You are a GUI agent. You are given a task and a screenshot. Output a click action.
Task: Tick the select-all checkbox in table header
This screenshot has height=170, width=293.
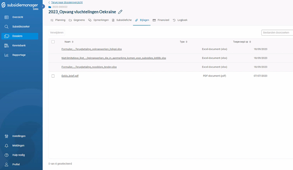[53, 42]
